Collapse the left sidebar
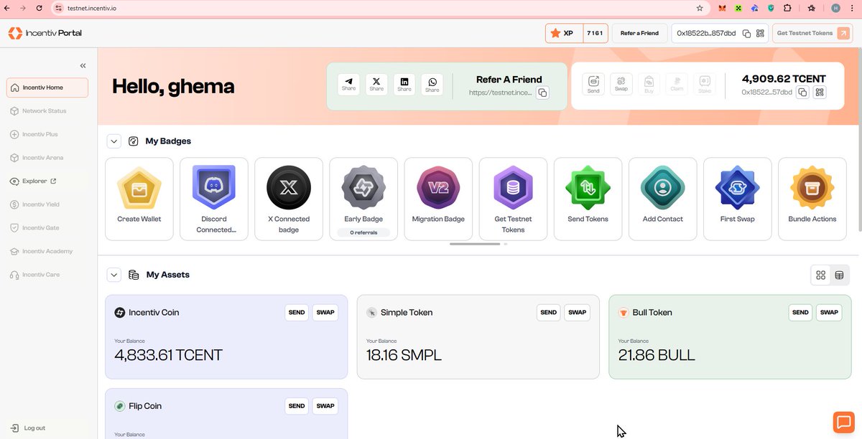 (x=83, y=65)
